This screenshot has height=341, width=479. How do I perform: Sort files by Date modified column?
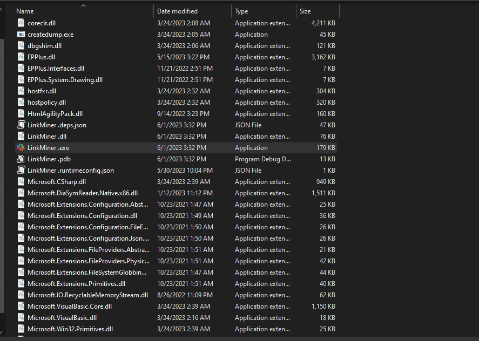coord(177,11)
